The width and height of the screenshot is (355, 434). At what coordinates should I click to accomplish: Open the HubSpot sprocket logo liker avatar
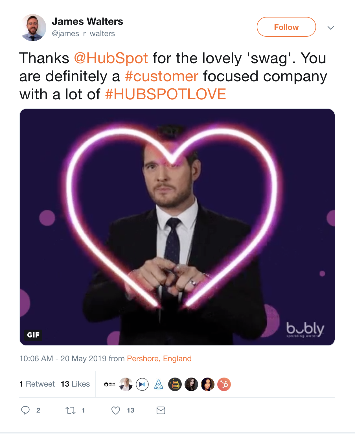coord(224,384)
